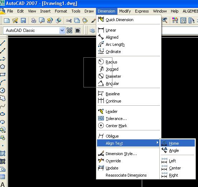This screenshot has height=187, width=198.
Task: Open Workspace Settings gear icon
Action: (x=69, y=30)
